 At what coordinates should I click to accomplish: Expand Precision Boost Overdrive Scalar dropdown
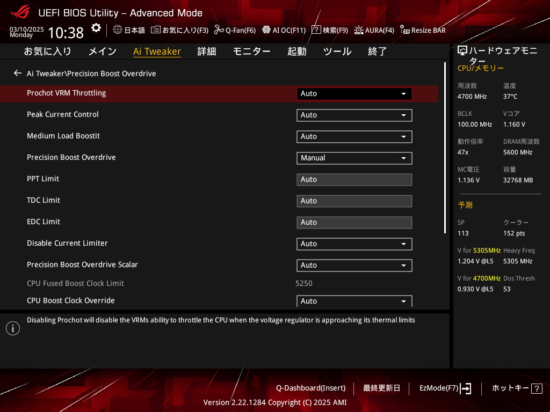pyautogui.click(x=354, y=265)
